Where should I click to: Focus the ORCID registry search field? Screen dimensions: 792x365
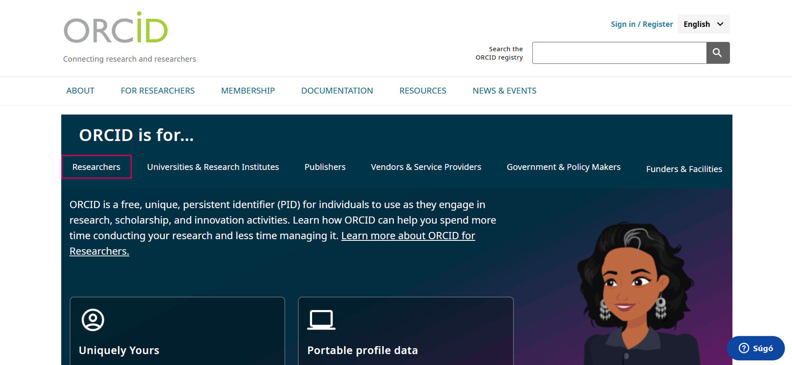point(619,53)
